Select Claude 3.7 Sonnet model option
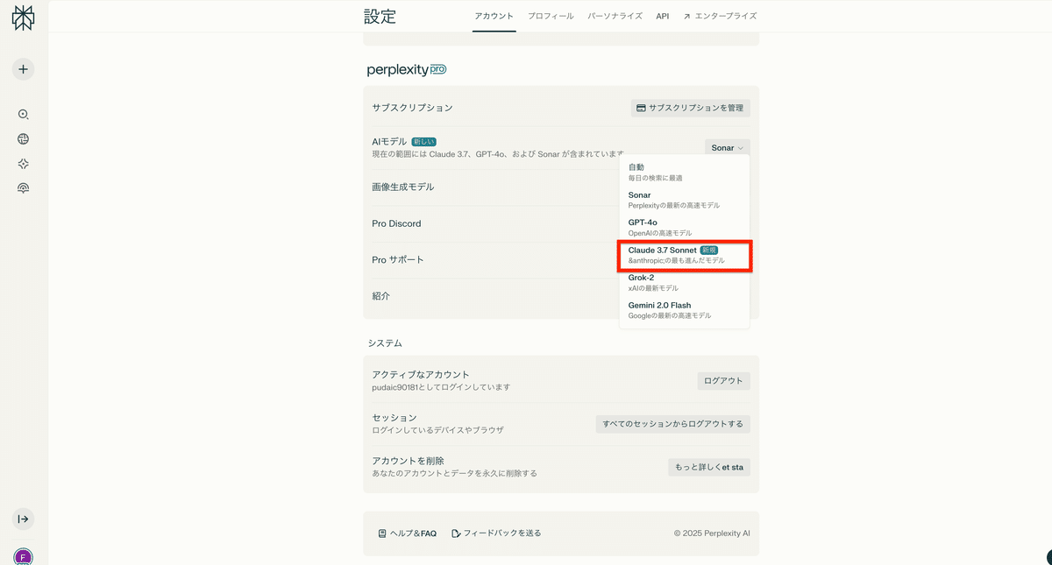This screenshot has width=1052, height=565. tap(684, 255)
